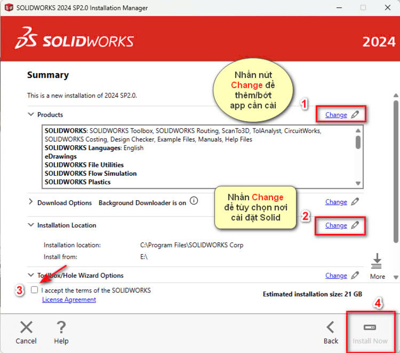This screenshot has height=353, width=400.
Task: Accept the SOLIDWORKS license terms checkbox
Action: (34, 290)
